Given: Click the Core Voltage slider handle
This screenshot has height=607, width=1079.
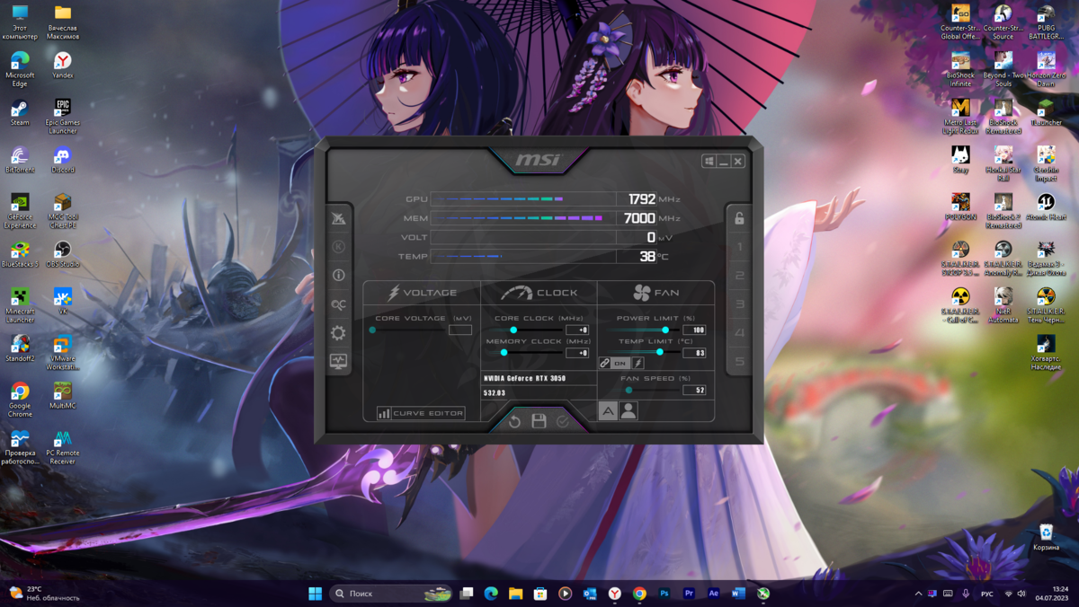Looking at the screenshot, I should pyautogui.click(x=372, y=330).
